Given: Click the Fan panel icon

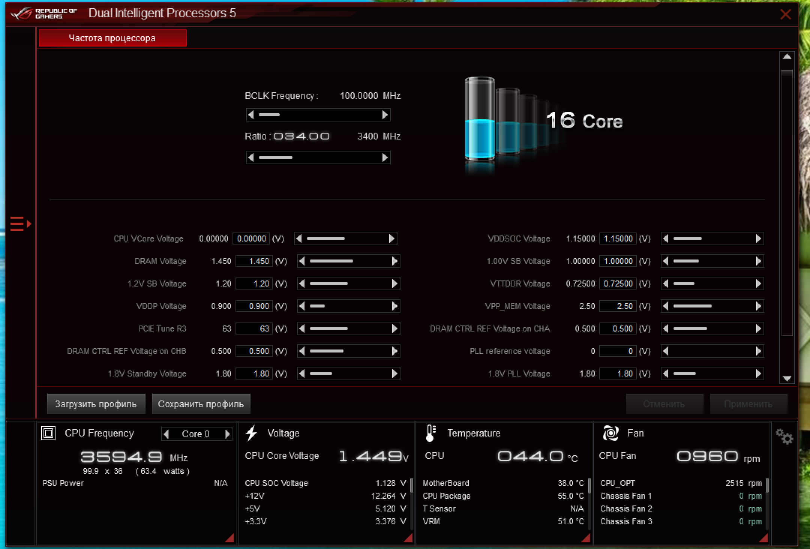Looking at the screenshot, I should pos(610,433).
